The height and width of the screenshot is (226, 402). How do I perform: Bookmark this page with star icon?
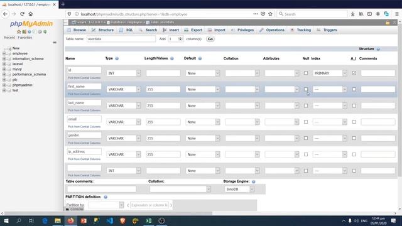tap(270, 14)
